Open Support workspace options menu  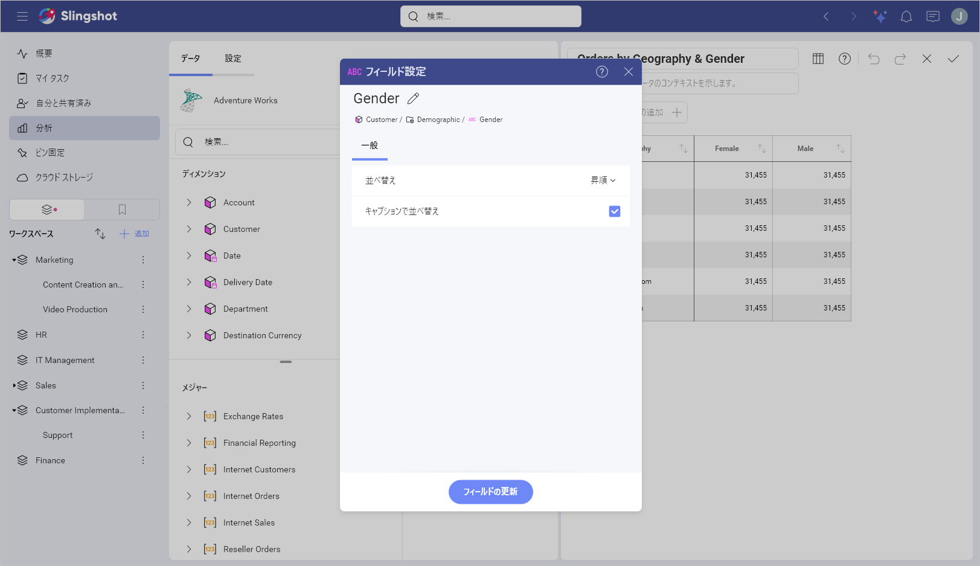(143, 436)
